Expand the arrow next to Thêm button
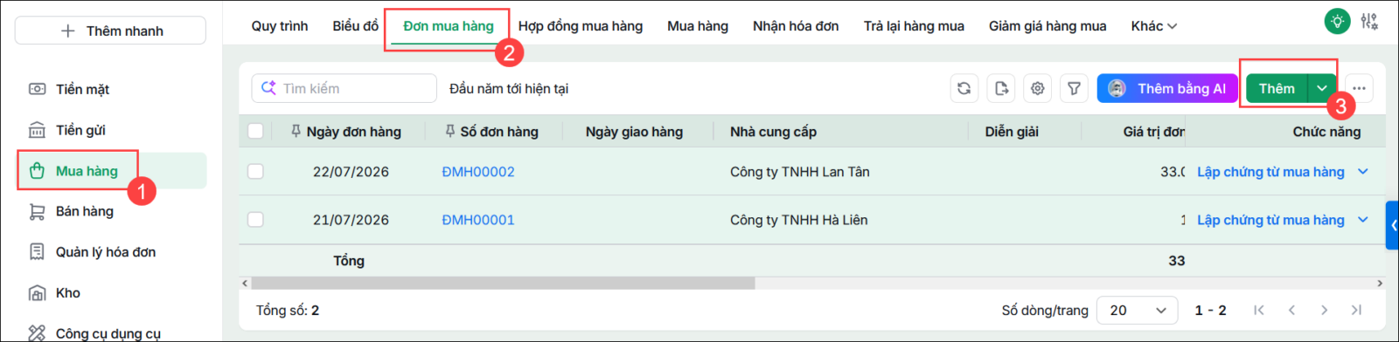1399x342 pixels. pos(1322,88)
